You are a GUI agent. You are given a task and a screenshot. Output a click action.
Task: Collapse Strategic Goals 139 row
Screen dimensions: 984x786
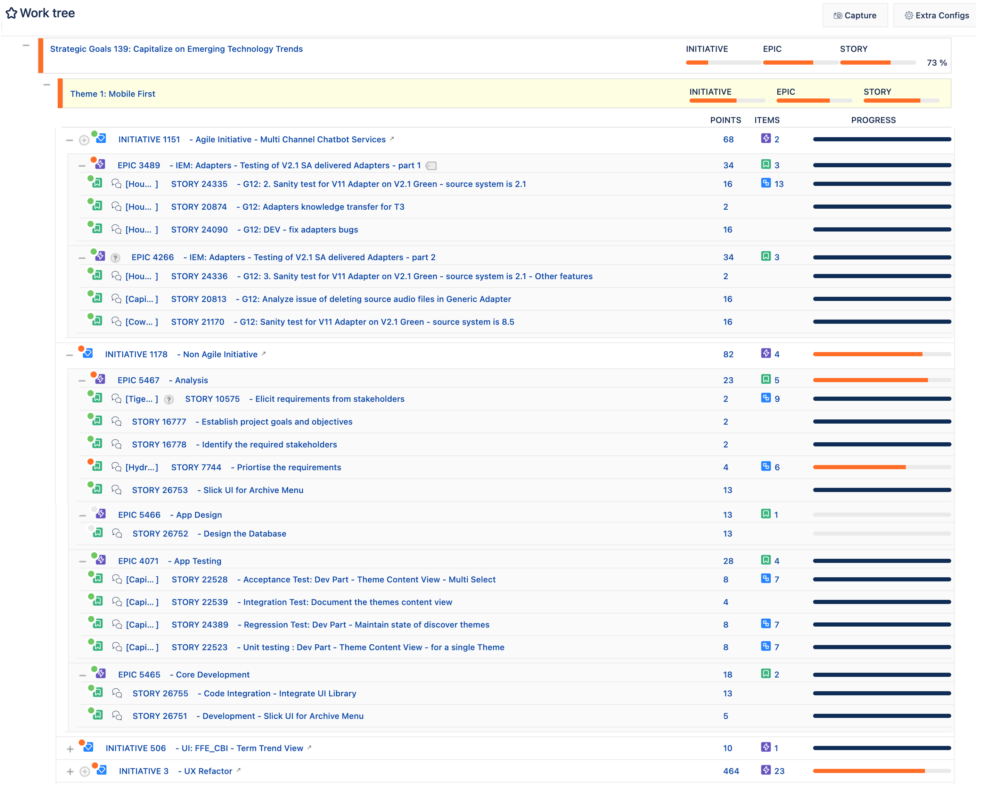pyautogui.click(x=26, y=45)
